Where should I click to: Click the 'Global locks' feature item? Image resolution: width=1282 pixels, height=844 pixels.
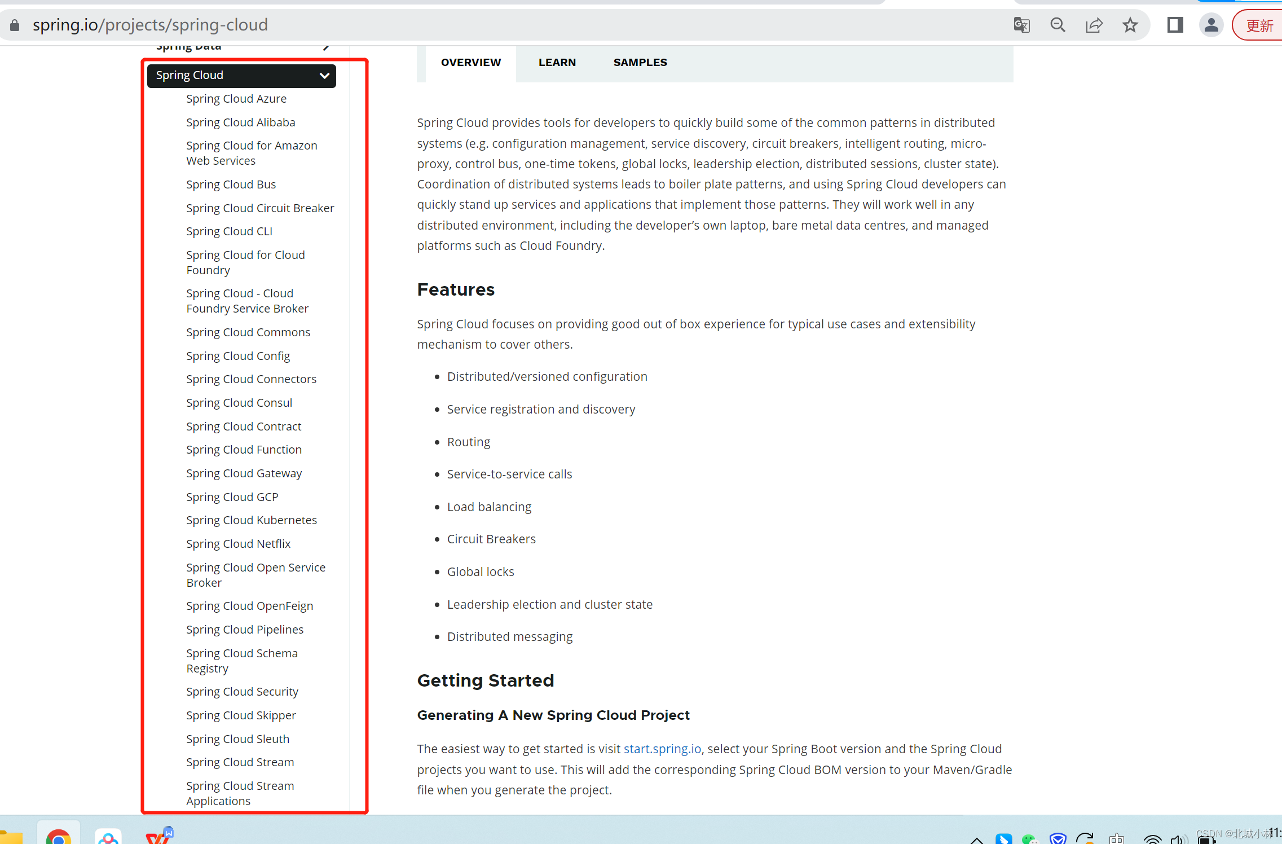(481, 572)
